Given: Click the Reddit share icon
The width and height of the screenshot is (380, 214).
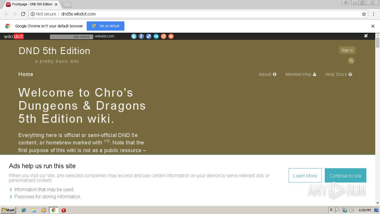Looking at the screenshot, I should pyautogui.click(x=164, y=36).
